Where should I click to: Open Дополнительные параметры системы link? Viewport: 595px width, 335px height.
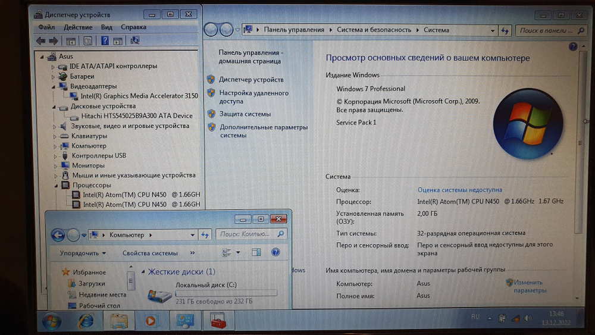click(x=264, y=131)
